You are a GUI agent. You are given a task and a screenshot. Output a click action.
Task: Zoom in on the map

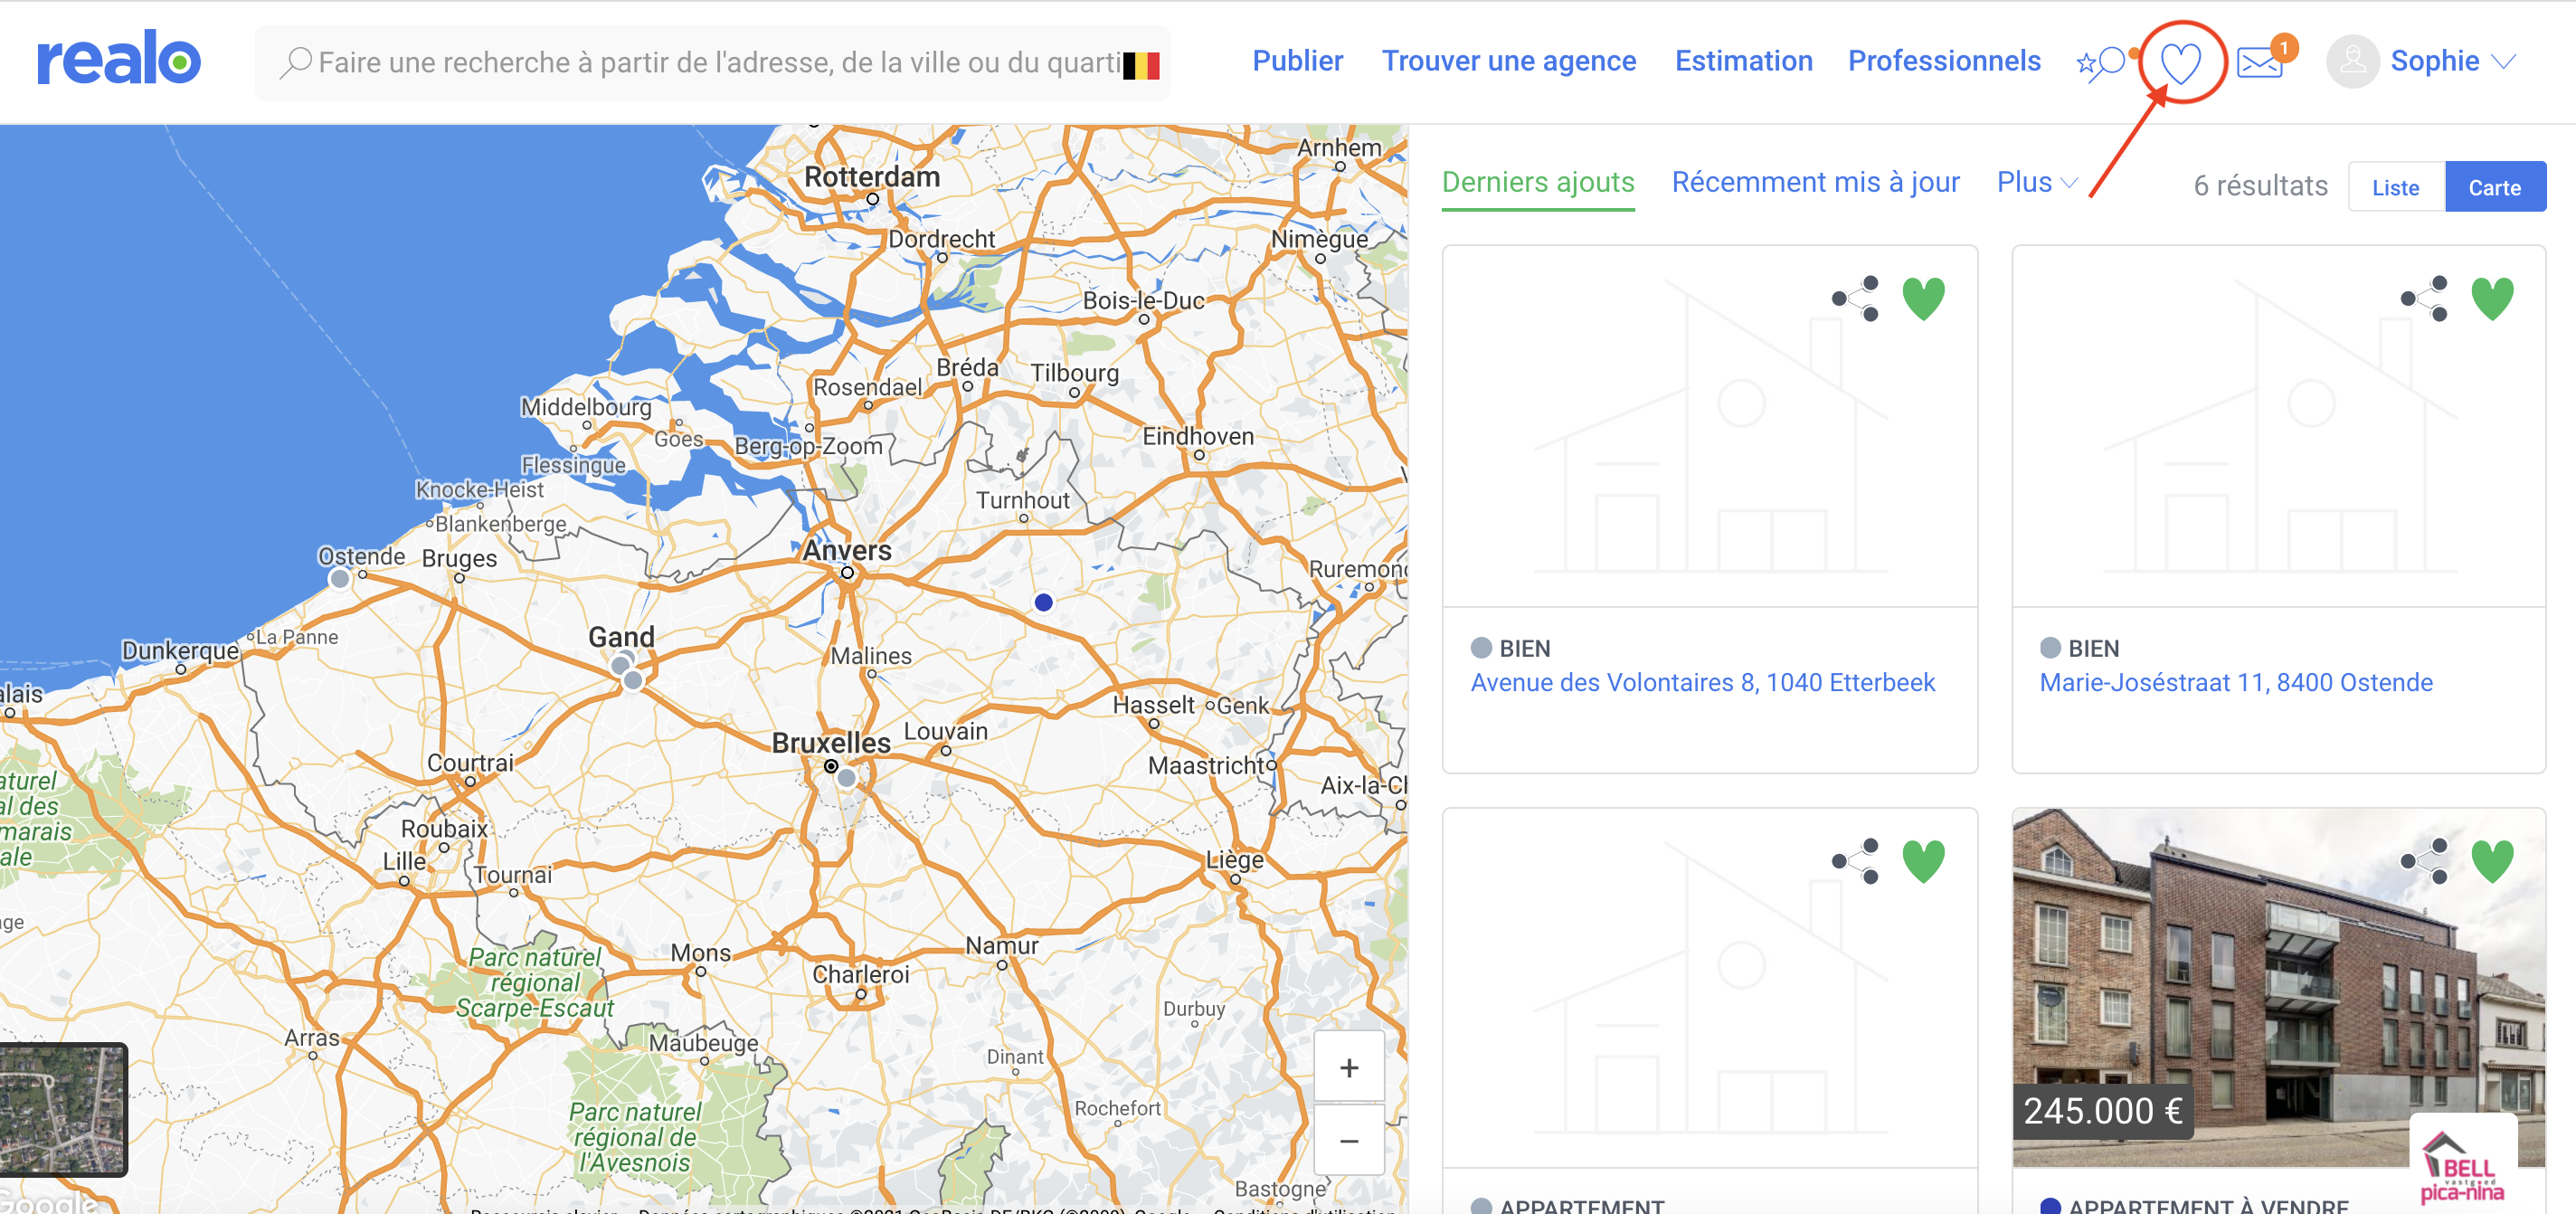click(x=1349, y=1067)
